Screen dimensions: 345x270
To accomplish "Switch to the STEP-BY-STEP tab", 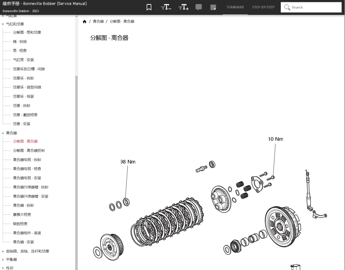I will tap(263, 7).
